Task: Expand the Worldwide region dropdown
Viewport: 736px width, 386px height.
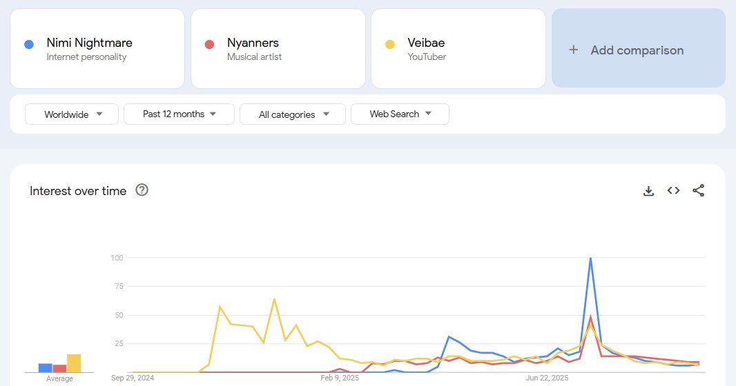Action: click(72, 114)
